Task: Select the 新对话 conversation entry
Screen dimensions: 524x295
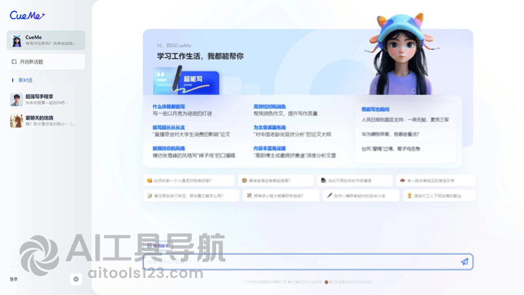Action: point(26,80)
